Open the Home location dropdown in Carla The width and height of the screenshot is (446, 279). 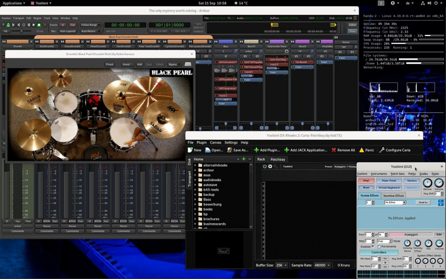pos(216,159)
